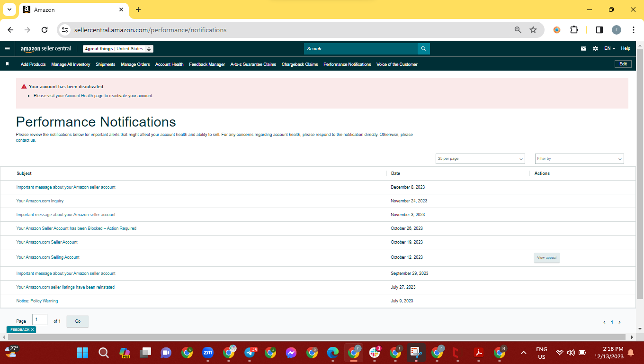The image size is (644, 364).
Task: Click the Subject column header
Action: [x=24, y=173]
